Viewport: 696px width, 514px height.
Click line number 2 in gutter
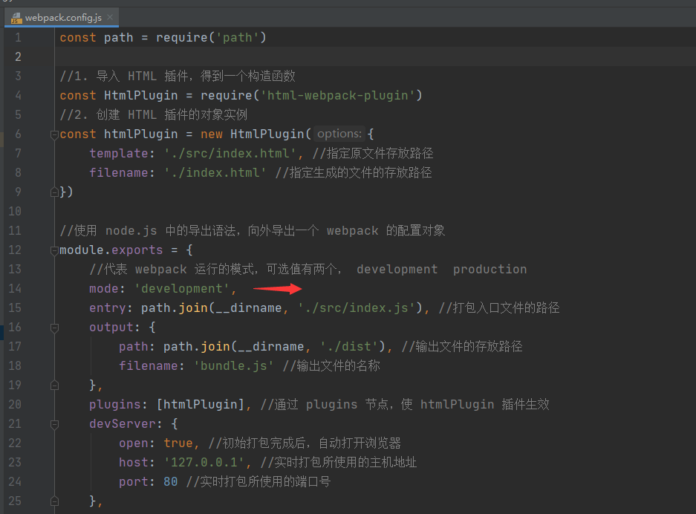pos(18,56)
